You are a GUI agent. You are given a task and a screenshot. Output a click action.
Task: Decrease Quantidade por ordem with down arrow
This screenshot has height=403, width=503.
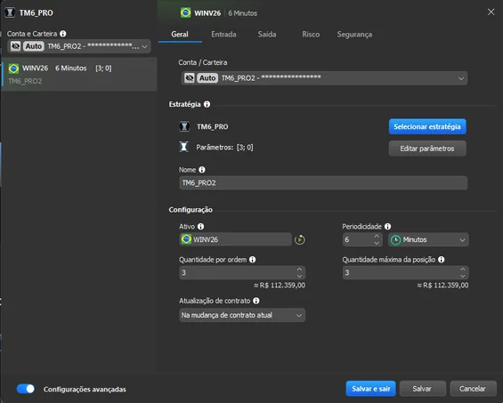click(x=299, y=276)
